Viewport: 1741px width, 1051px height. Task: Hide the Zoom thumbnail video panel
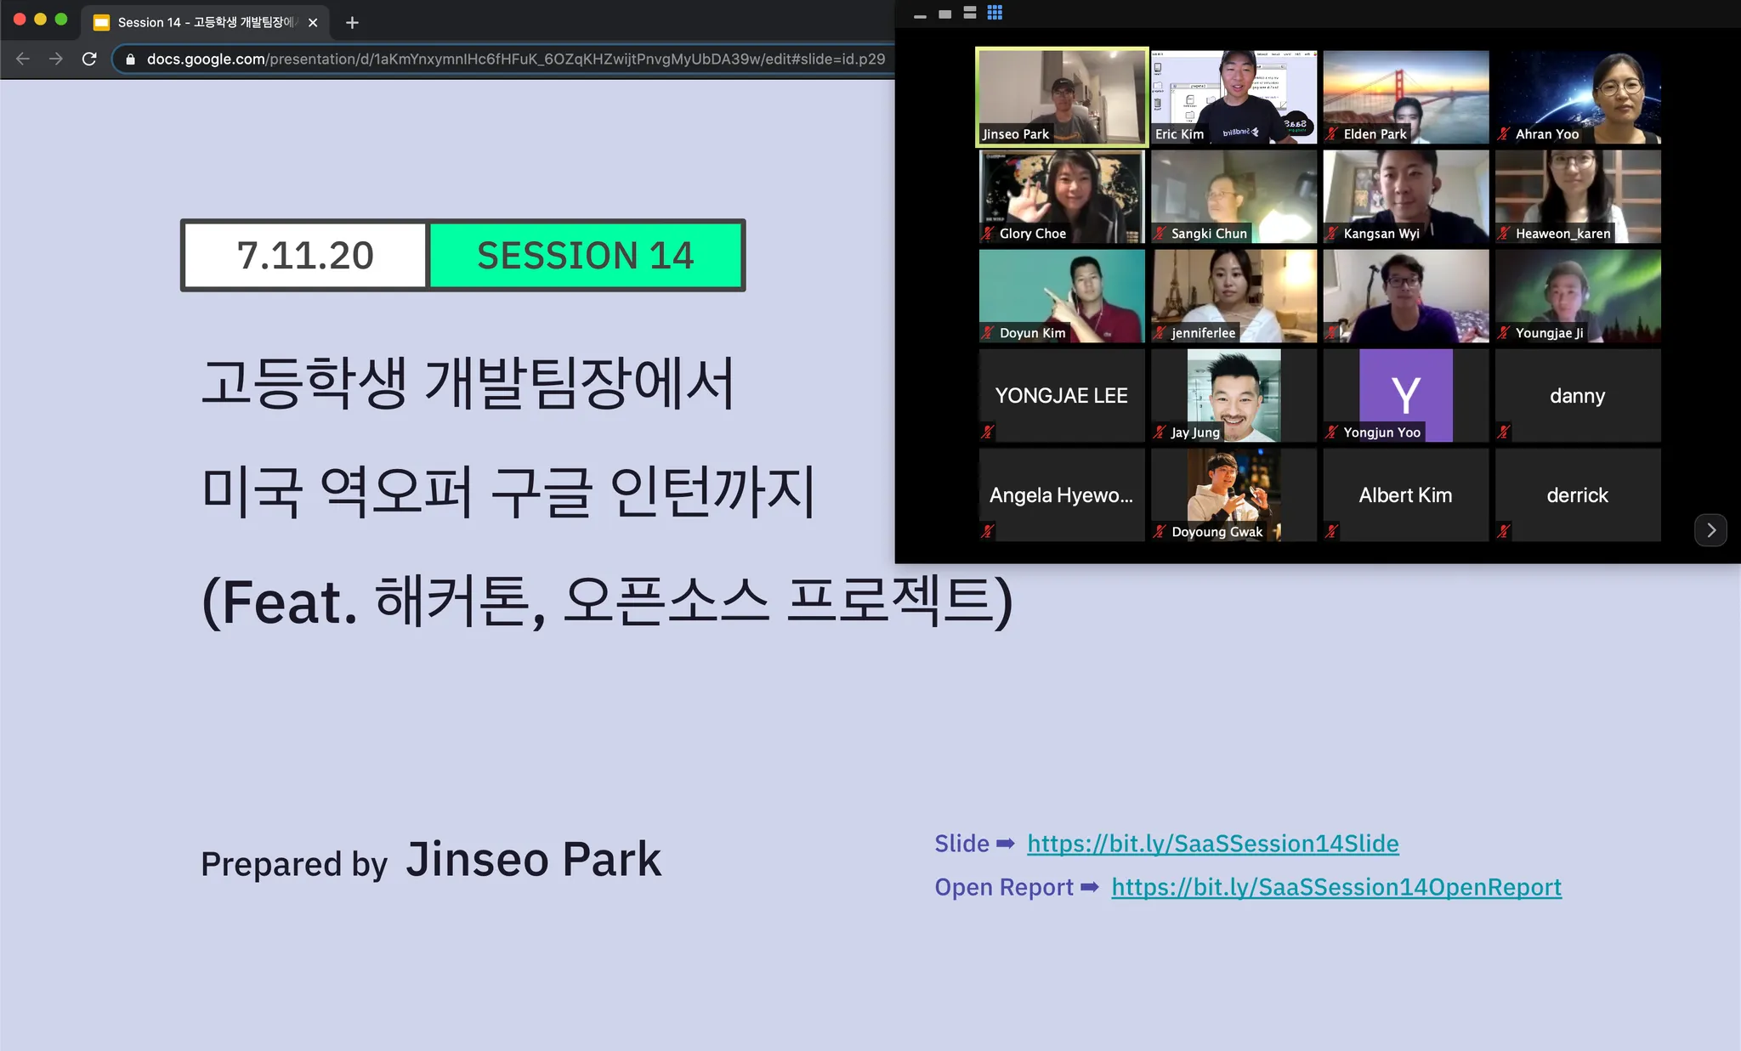(x=920, y=15)
